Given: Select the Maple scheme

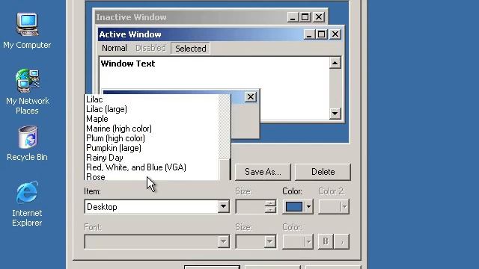Looking at the screenshot, I should [x=152, y=119].
